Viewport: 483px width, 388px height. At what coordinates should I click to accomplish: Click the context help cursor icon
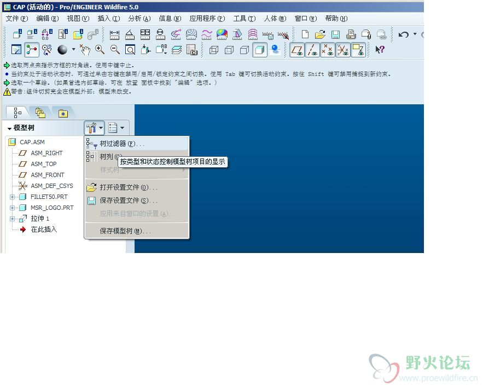click(380, 50)
